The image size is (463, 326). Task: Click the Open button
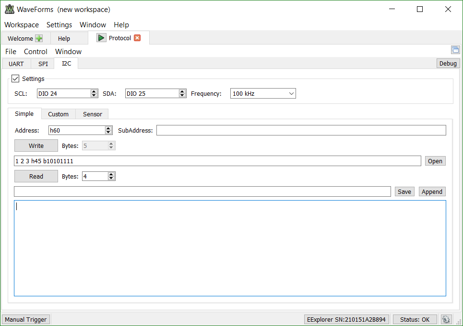tap(435, 161)
